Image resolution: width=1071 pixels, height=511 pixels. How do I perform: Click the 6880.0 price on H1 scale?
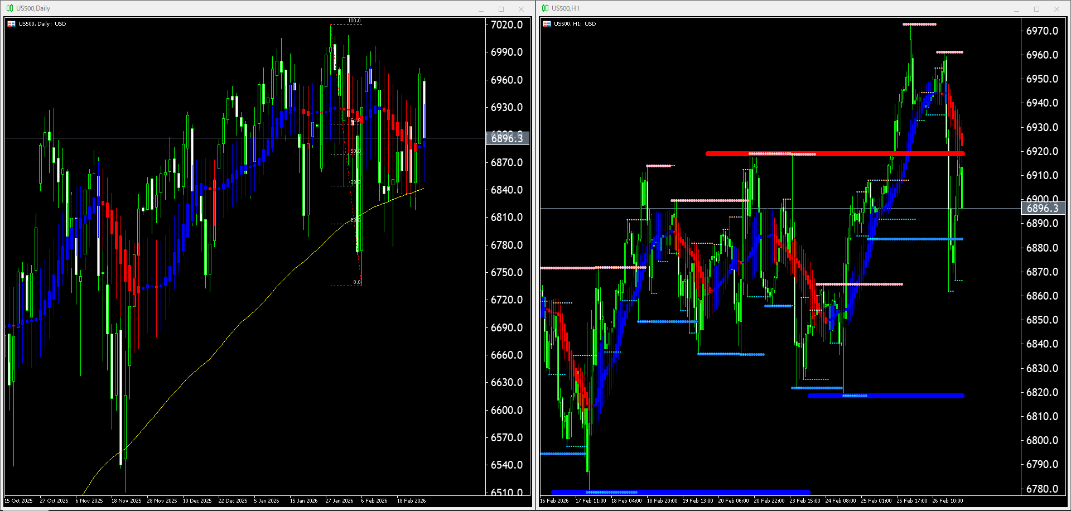point(1042,248)
